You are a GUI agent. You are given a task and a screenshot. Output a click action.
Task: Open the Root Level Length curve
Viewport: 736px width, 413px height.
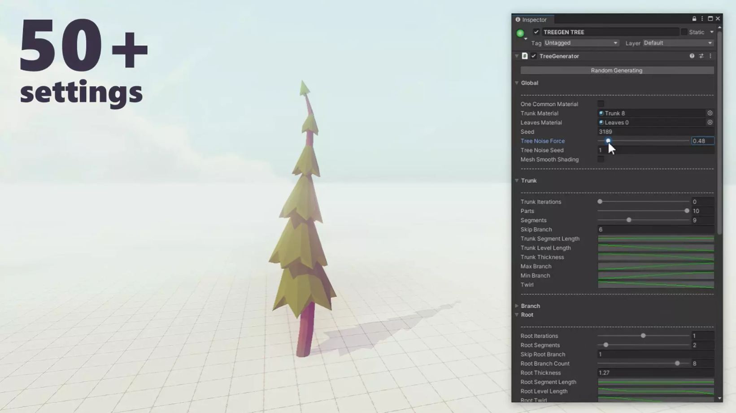click(x=656, y=391)
